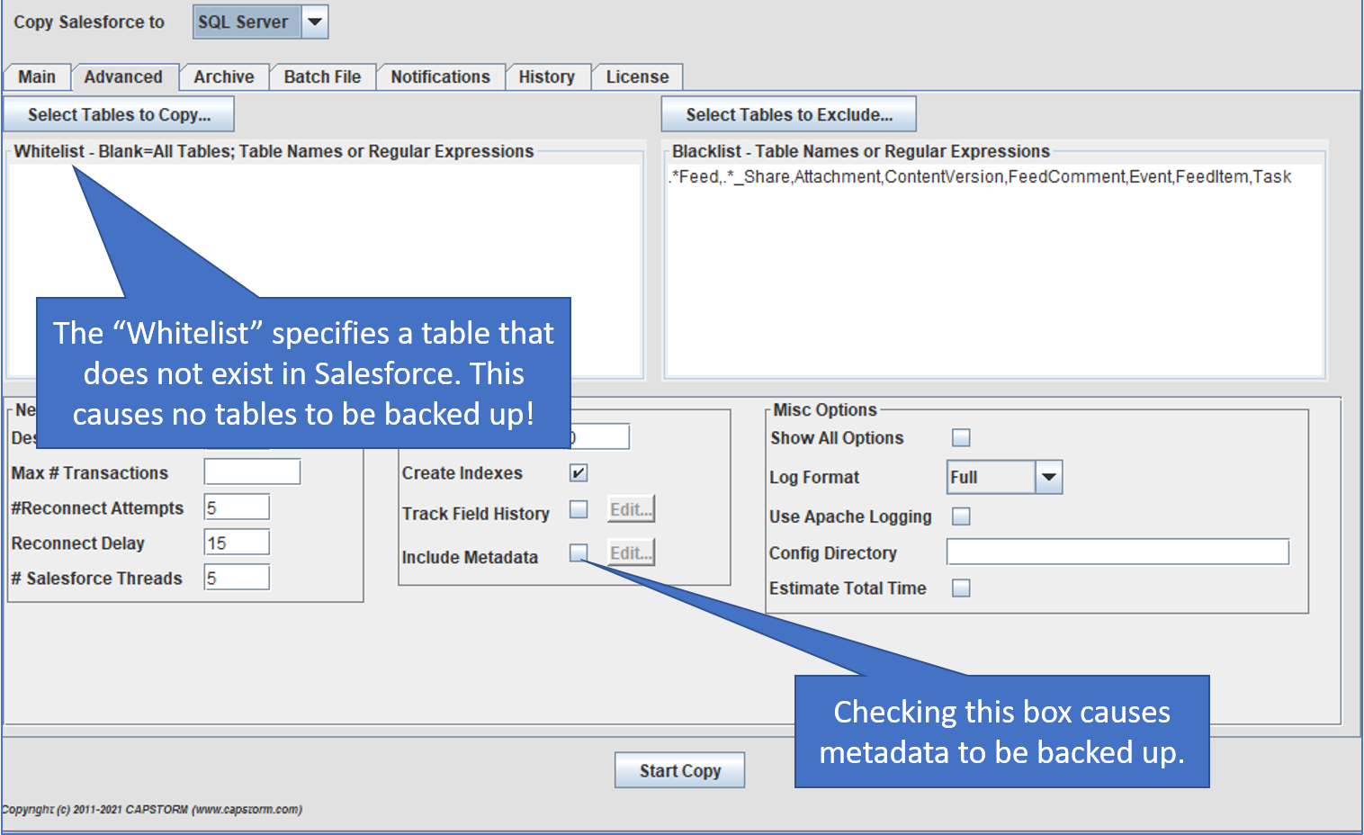Open the Copy Salesforce to database dropdown
1364x835 pixels.
[x=315, y=22]
